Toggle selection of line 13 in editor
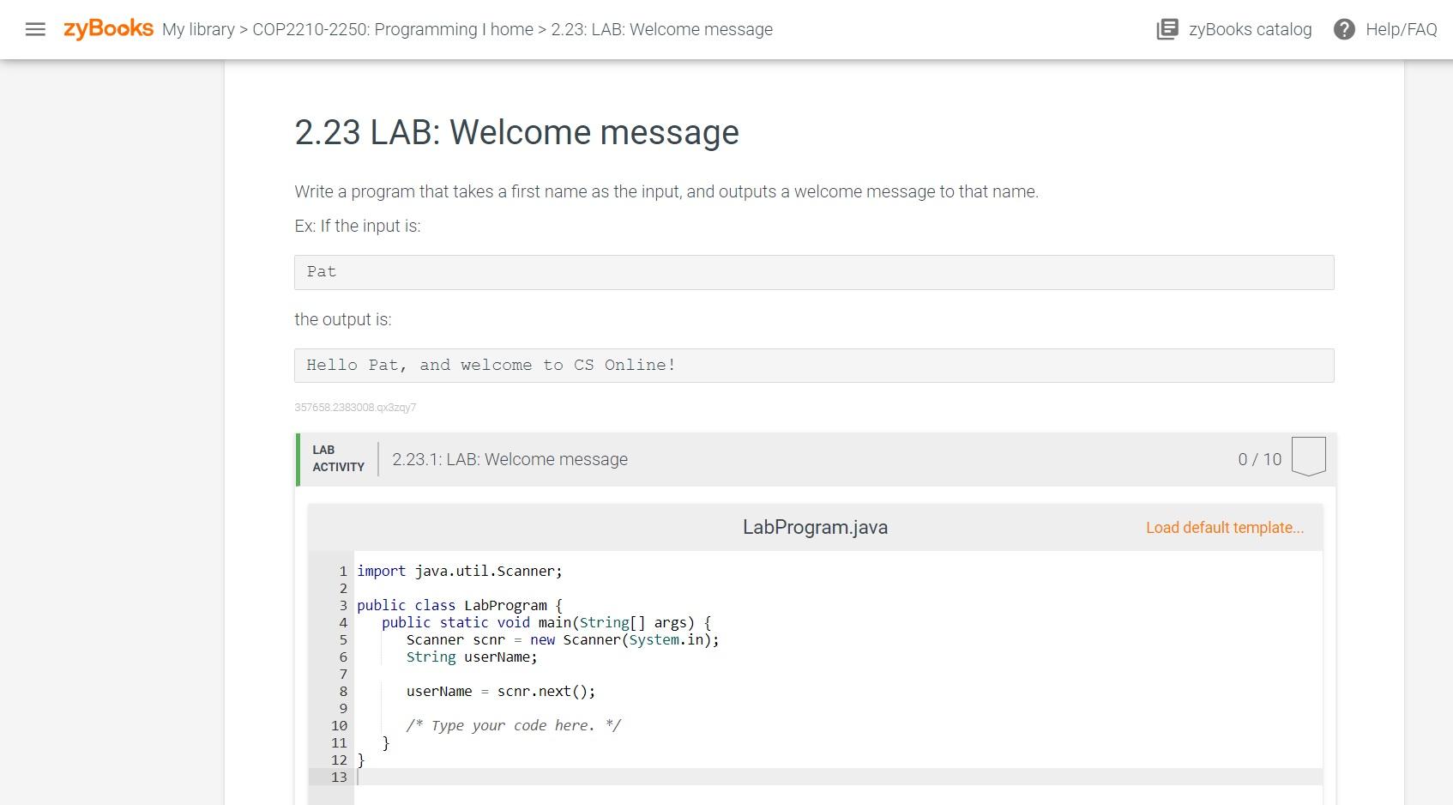This screenshot has width=1453, height=805. 339,777
